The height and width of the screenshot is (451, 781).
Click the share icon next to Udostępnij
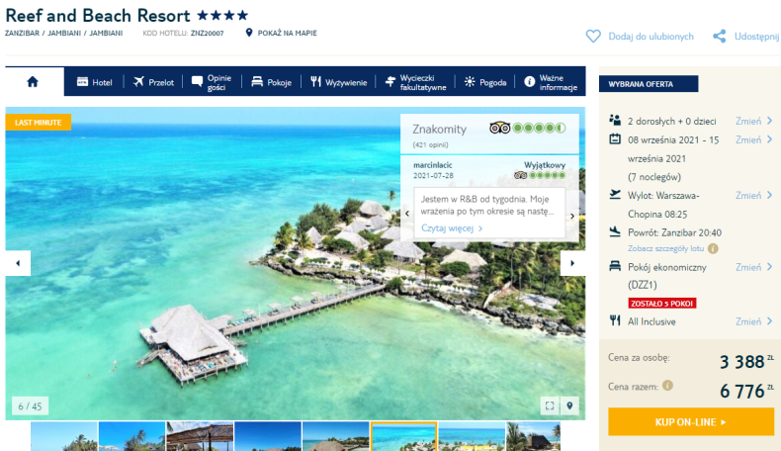coord(720,37)
